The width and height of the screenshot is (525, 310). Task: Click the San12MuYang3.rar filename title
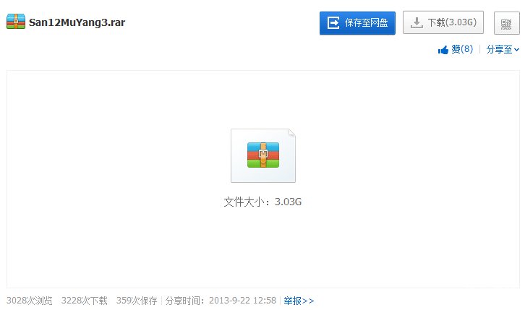(77, 22)
